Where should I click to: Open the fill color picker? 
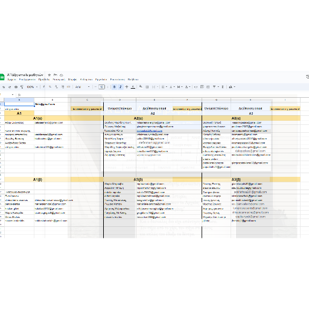141,87
